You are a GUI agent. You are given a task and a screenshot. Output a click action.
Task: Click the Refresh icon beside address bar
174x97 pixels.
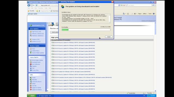coord(122,5)
